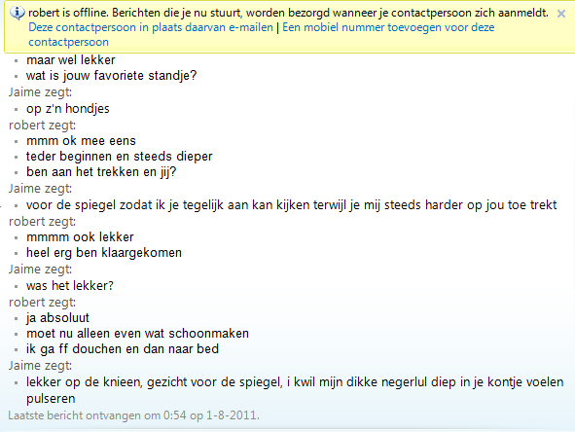Select 'moet nu alleen even wat schoonmaken' message
This screenshot has height=432, width=575.
[137, 334]
